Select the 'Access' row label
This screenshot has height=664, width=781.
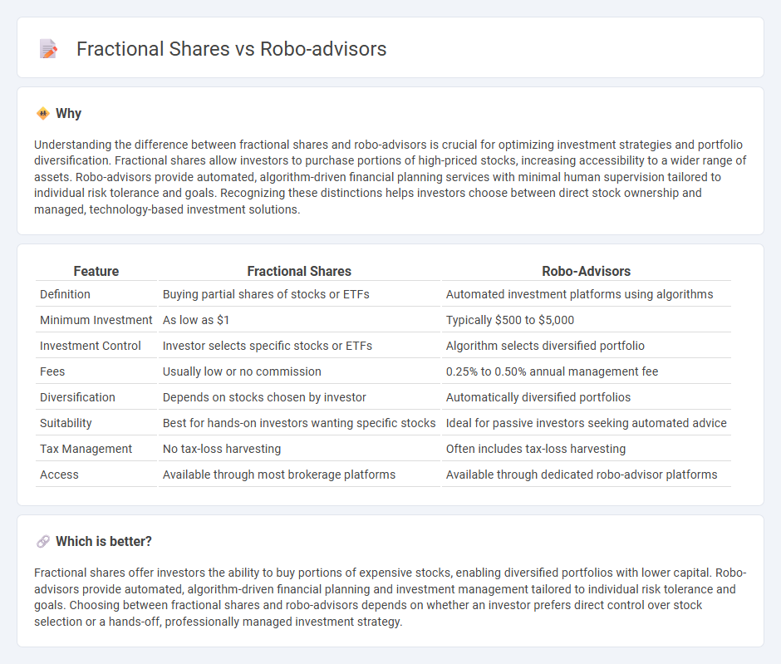pyautogui.click(x=59, y=475)
